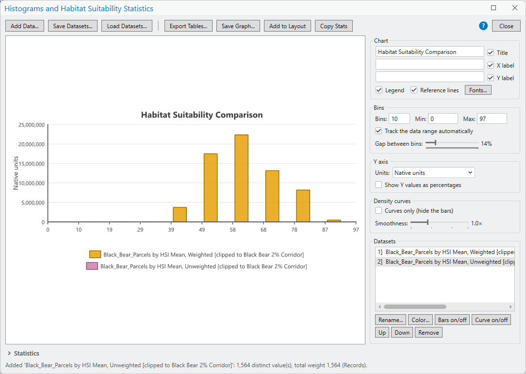Viewport: 526px width, 374px height.
Task: Edit the chart title text field
Action: 430,51
